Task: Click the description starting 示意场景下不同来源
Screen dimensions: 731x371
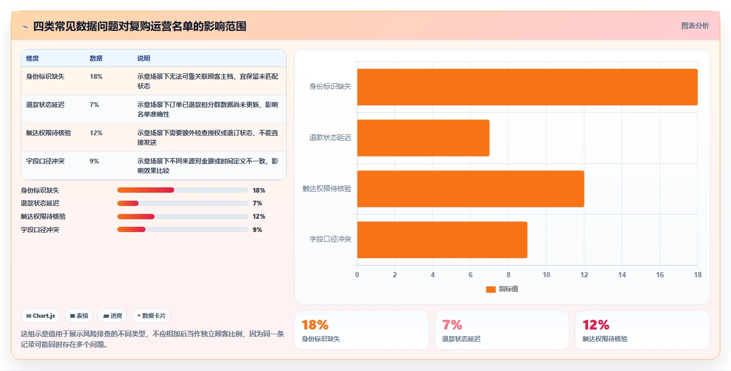Action: pyautogui.click(x=208, y=166)
